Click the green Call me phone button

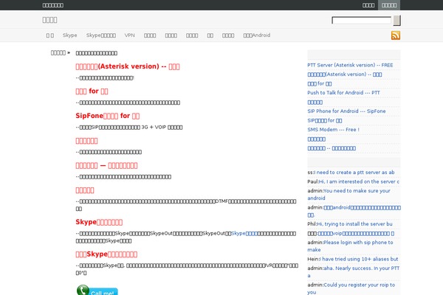pyautogui.click(x=97, y=290)
